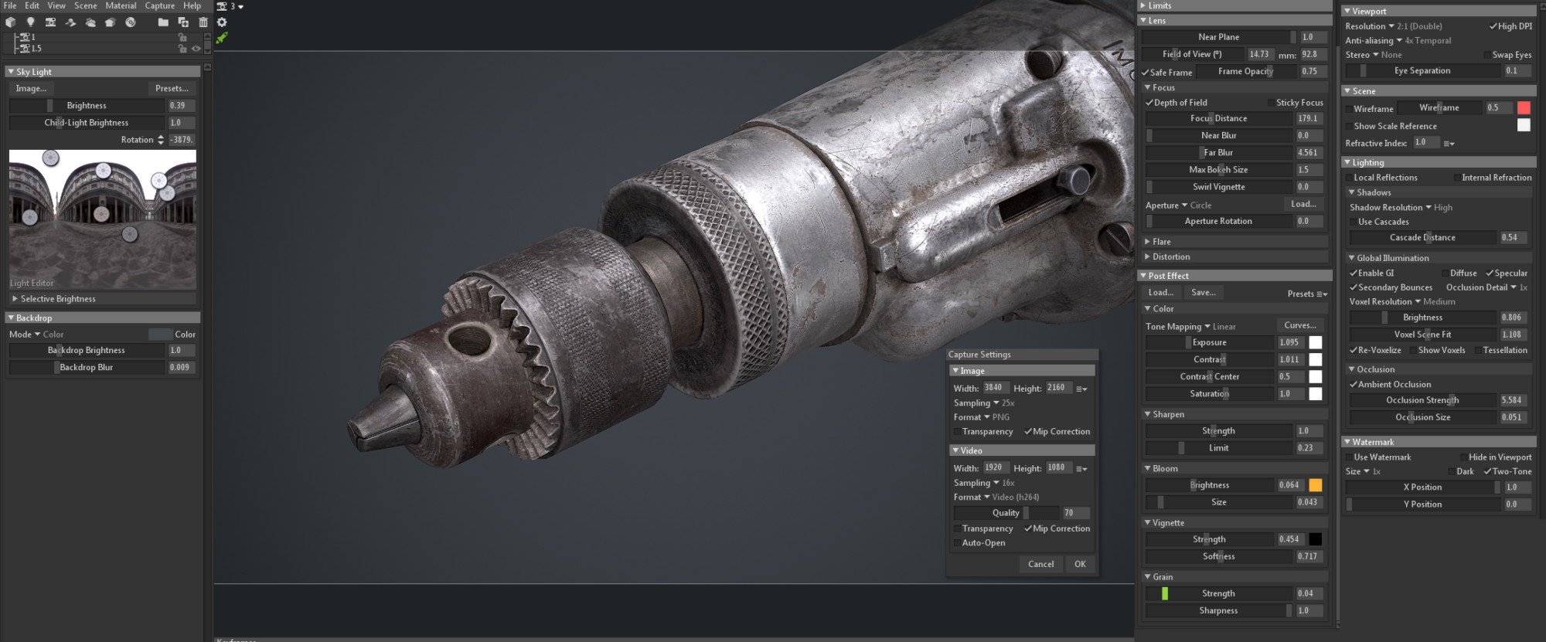
Task: Open the Capture menu
Action: (160, 5)
